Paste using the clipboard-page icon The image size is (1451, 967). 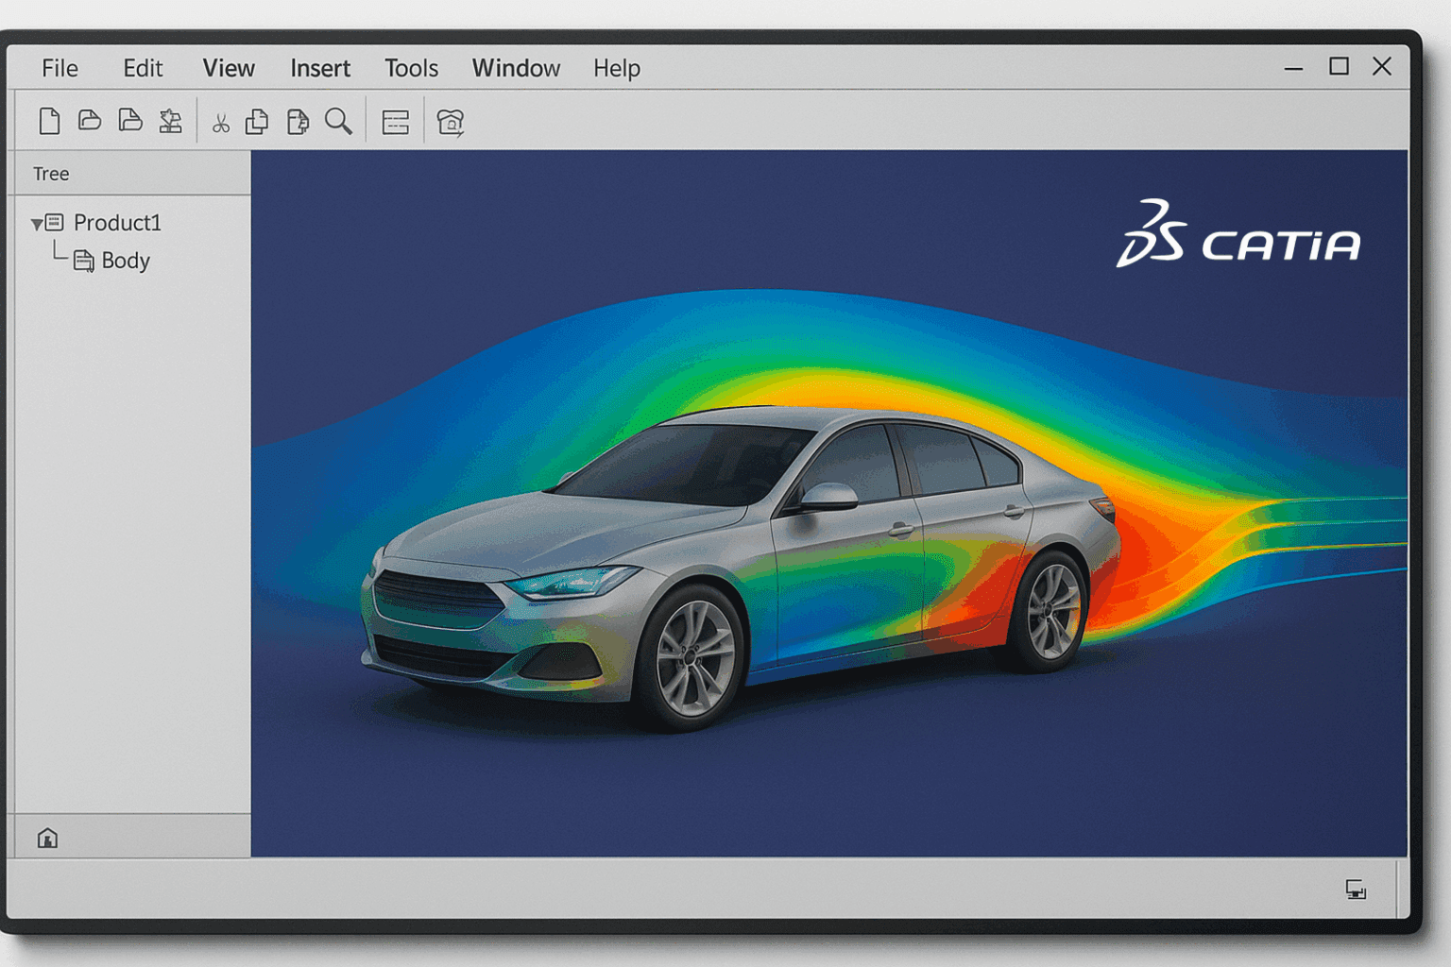tap(298, 121)
